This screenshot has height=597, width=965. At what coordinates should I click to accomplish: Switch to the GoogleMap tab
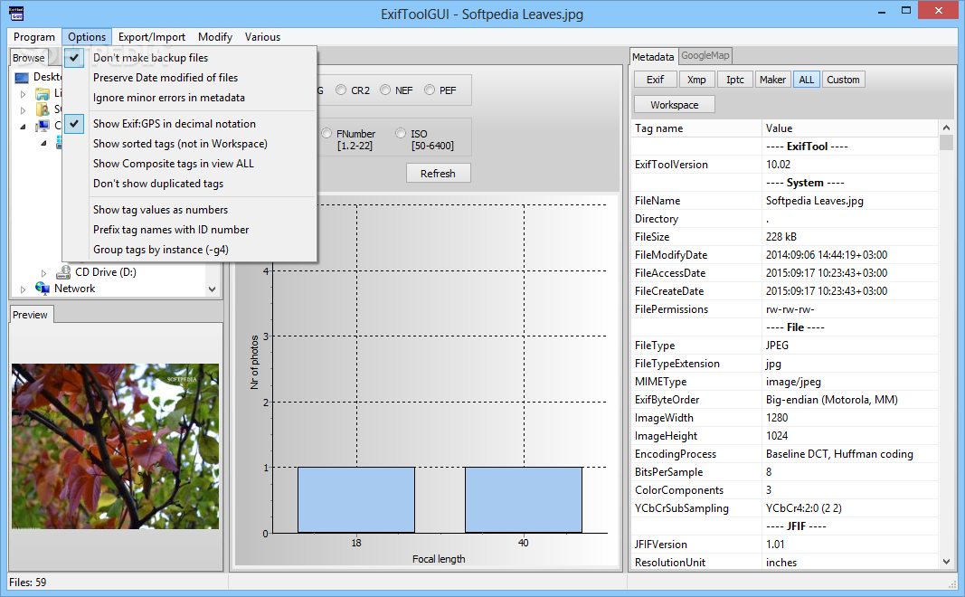[x=705, y=55]
